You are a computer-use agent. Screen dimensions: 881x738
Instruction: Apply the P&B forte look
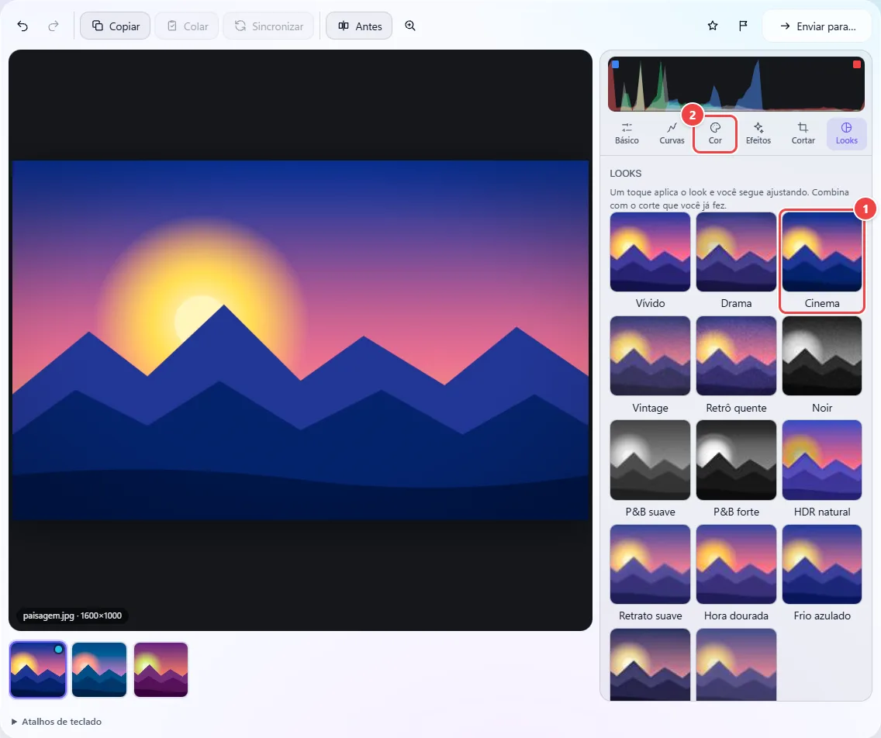point(736,470)
